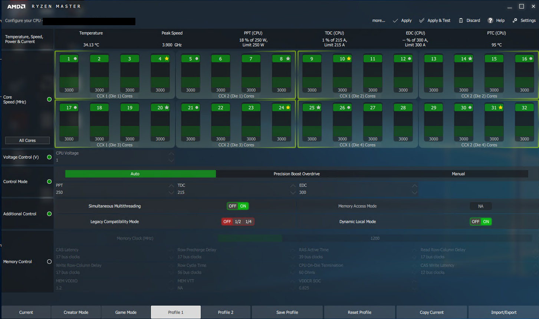Open the more... menu

(378, 20)
